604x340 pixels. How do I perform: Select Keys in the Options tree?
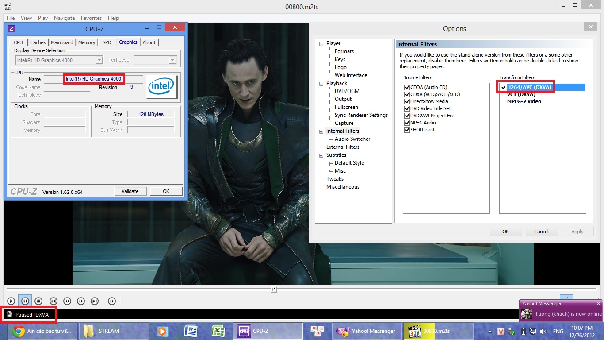coord(340,59)
